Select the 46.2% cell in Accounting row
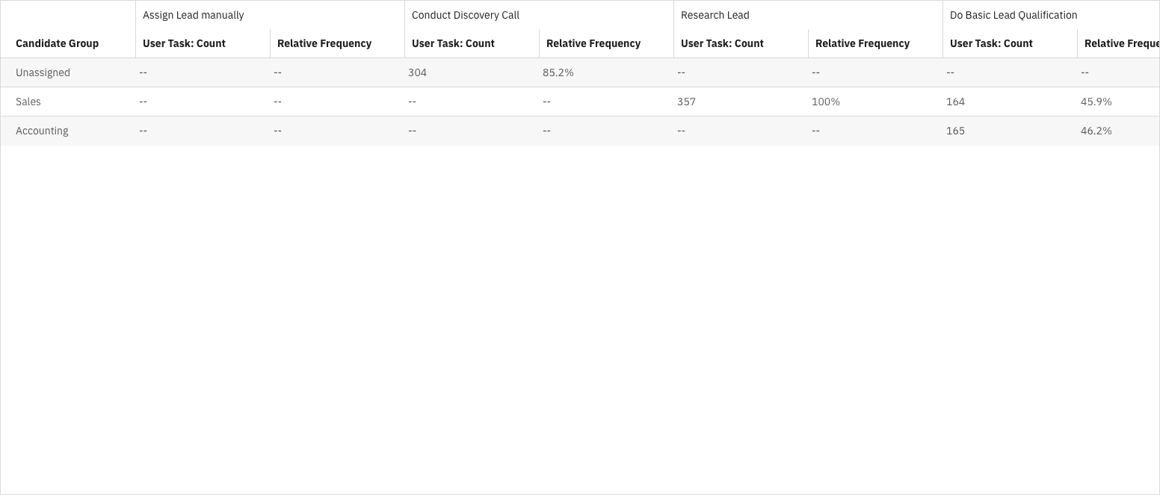 click(1096, 131)
